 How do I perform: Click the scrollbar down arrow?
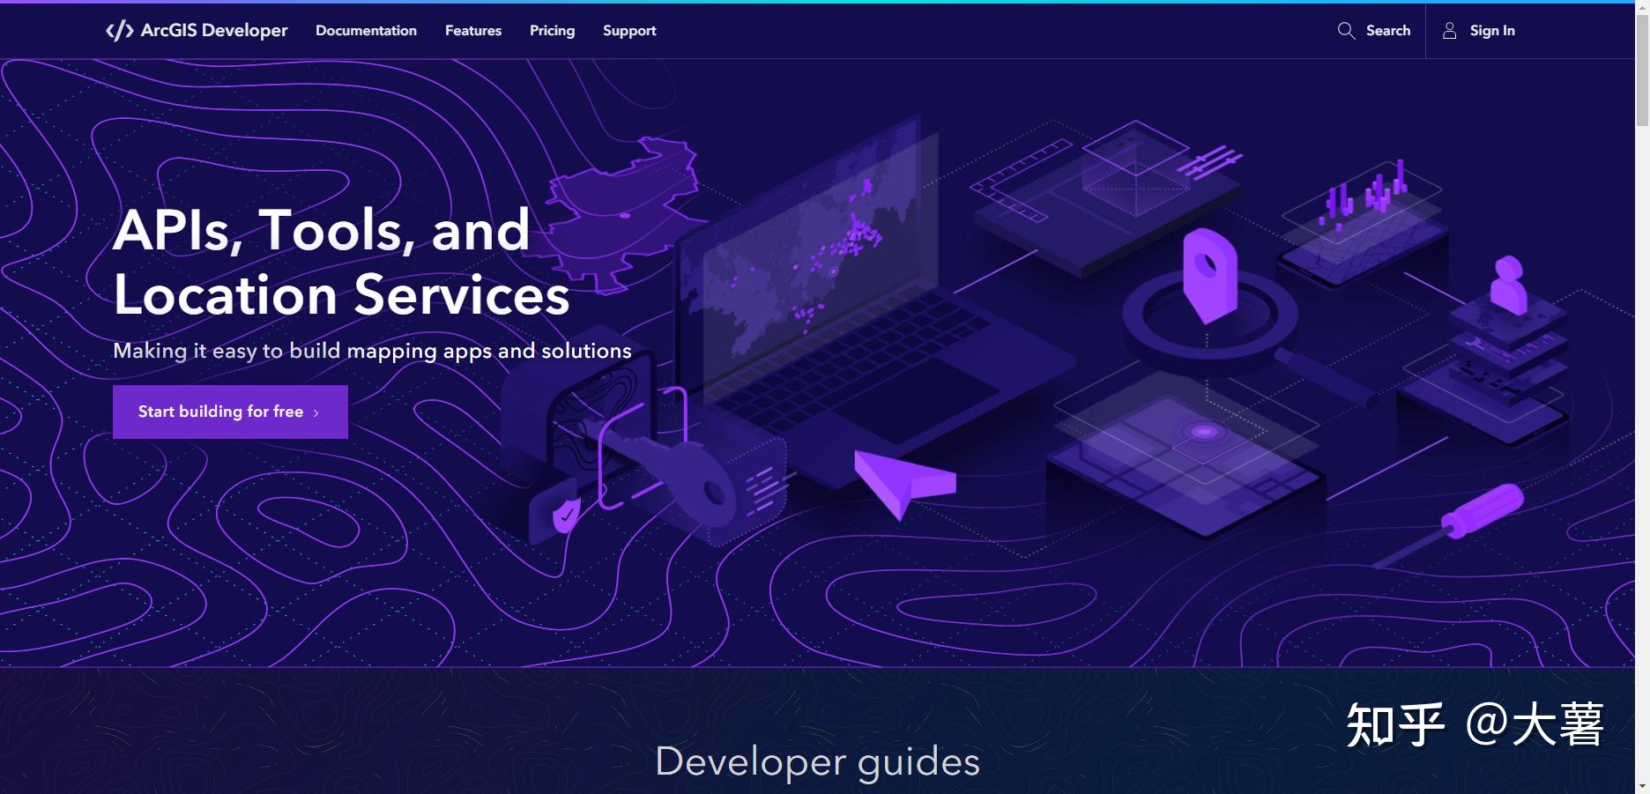click(1643, 786)
